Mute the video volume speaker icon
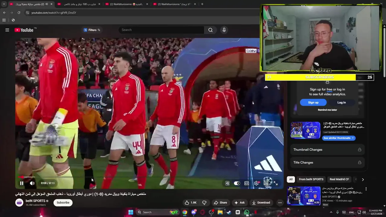The height and width of the screenshot is (217, 386). (32, 183)
